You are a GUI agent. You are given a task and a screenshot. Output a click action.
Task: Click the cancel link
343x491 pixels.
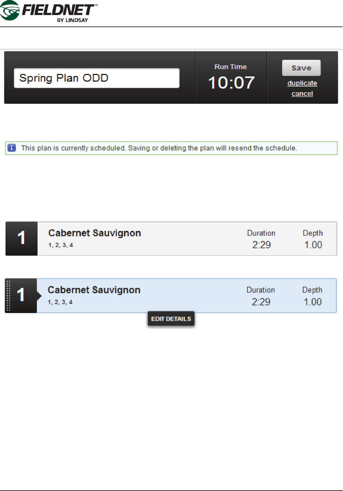click(302, 94)
